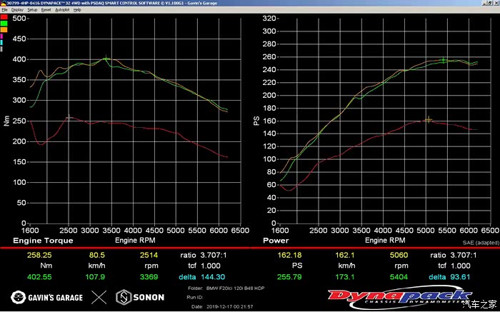500x312 pixels.
Task: Click red curve peak torque marker
Action: (69, 117)
